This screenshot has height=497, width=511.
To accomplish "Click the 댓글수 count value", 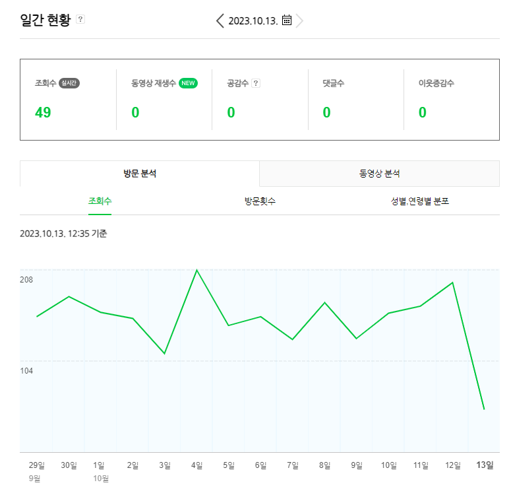I will coord(326,112).
